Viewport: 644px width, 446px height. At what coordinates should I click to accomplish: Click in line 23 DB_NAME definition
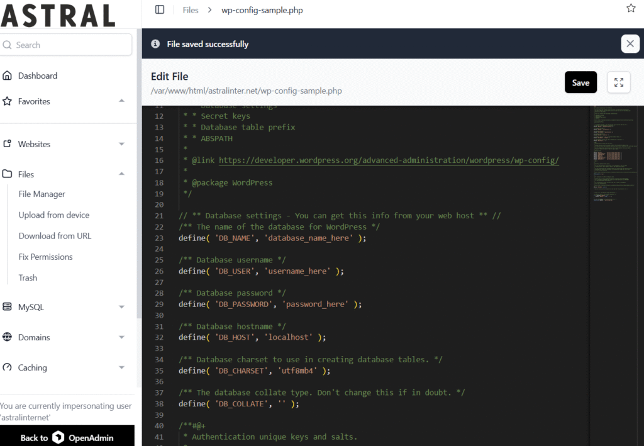tap(272, 238)
